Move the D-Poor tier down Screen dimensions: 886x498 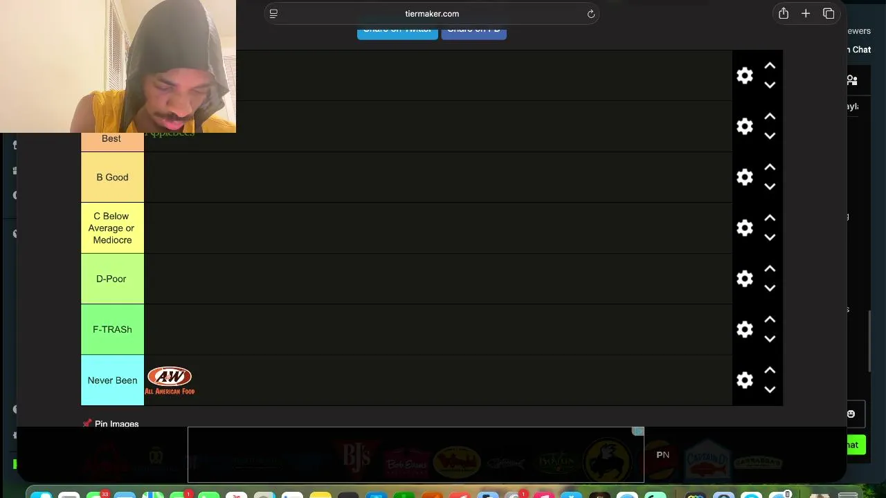coord(770,288)
